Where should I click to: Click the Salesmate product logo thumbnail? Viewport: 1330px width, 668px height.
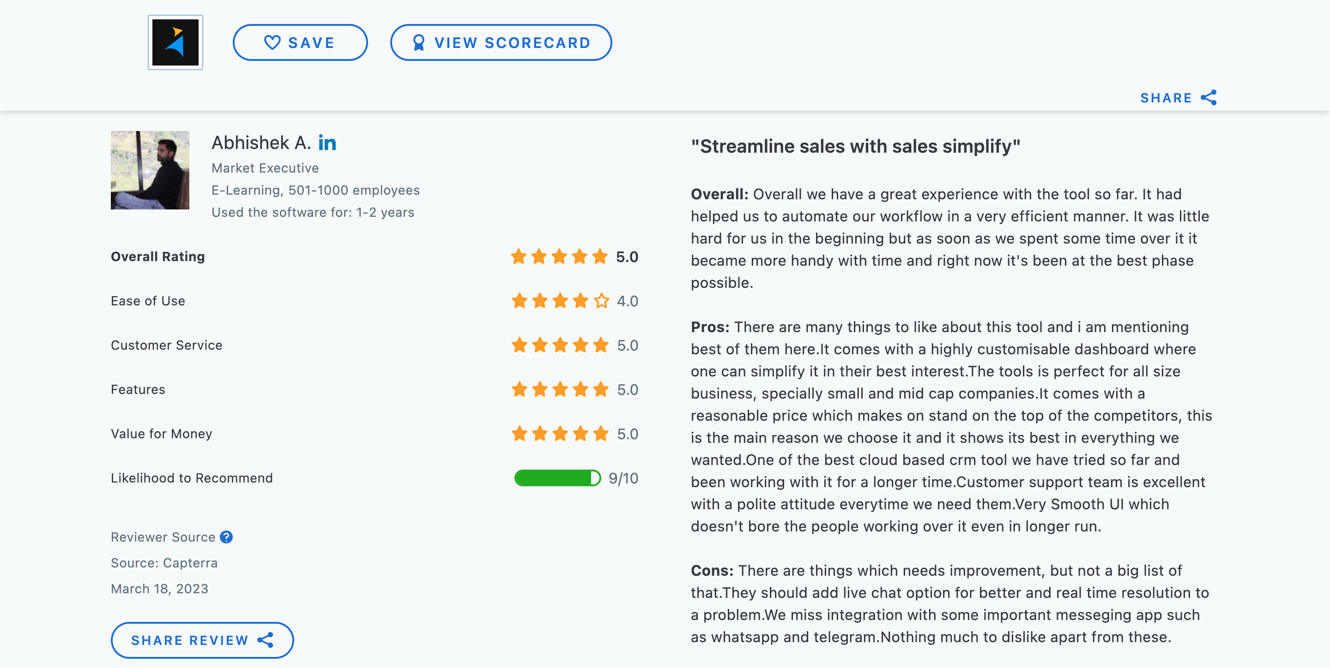(175, 42)
